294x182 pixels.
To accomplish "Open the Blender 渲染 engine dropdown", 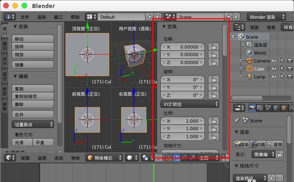I will point(266,17).
